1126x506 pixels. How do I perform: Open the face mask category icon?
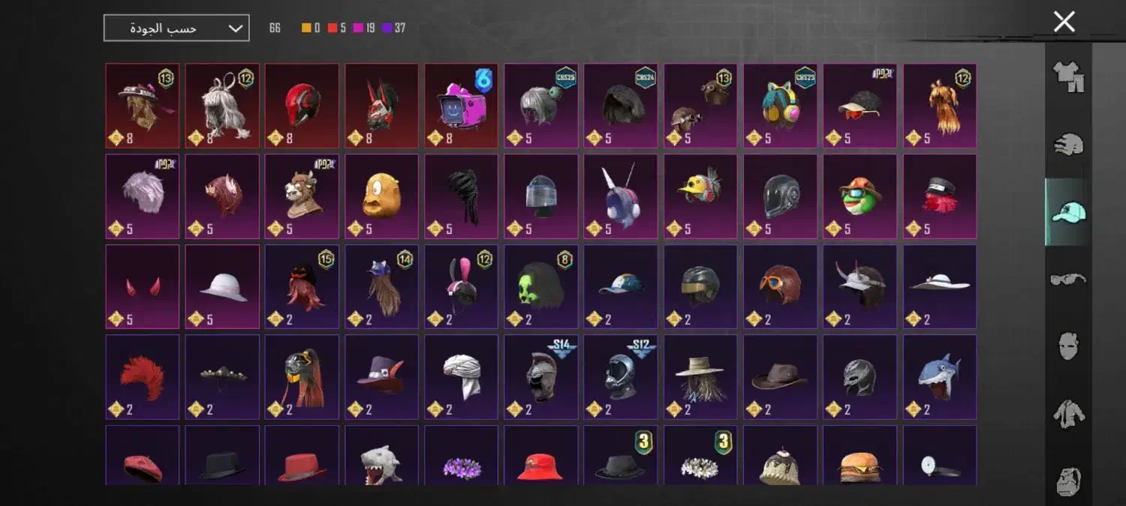click(x=1069, y=346)
